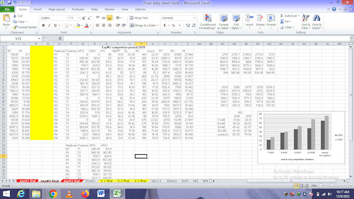Open Cell Styles gallery
354x199 pixels.
[236, 22]
